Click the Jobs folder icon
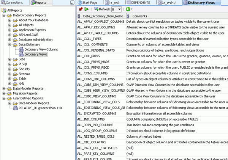The width and height of the screenshot is (228, 160). (x=16, y=59)
